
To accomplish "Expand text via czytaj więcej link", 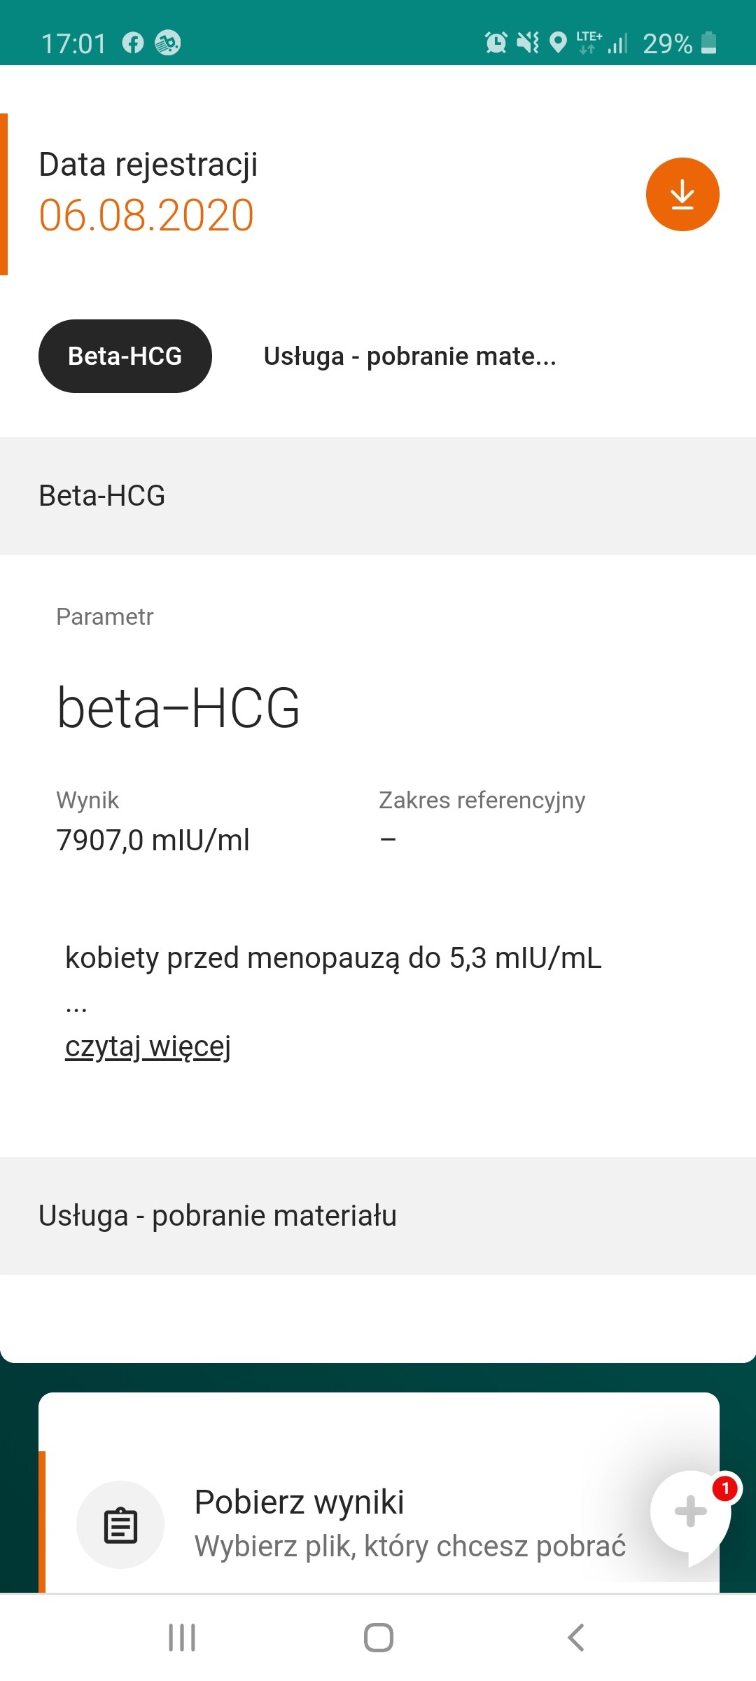I will click(x=148, y=1046).
